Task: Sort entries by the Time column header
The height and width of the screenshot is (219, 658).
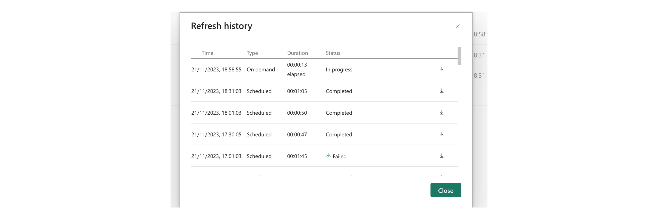Action: coord(208,53)
